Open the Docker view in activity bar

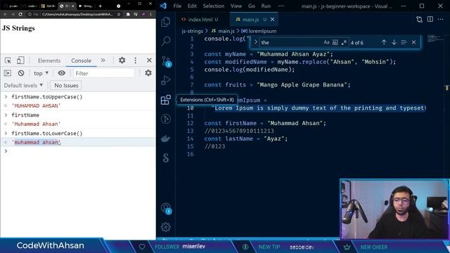[166, 139]
